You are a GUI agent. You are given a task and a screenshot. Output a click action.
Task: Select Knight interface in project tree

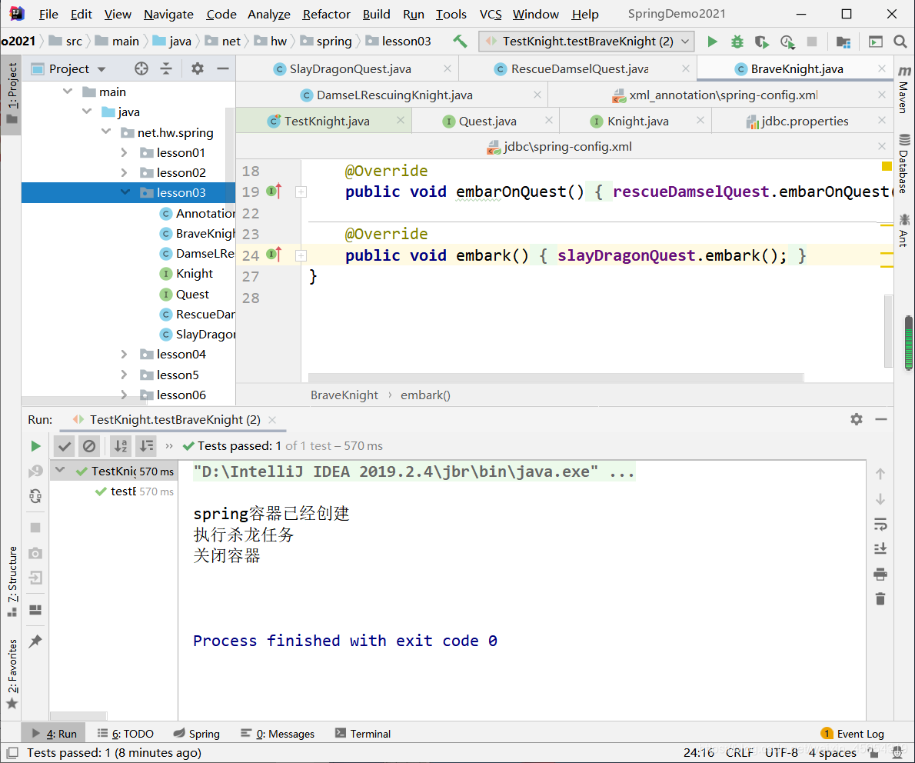[x=195, y=273]
